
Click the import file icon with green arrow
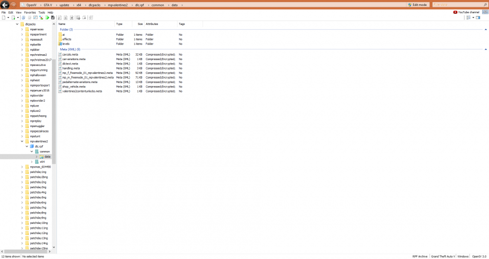[13, 18]
